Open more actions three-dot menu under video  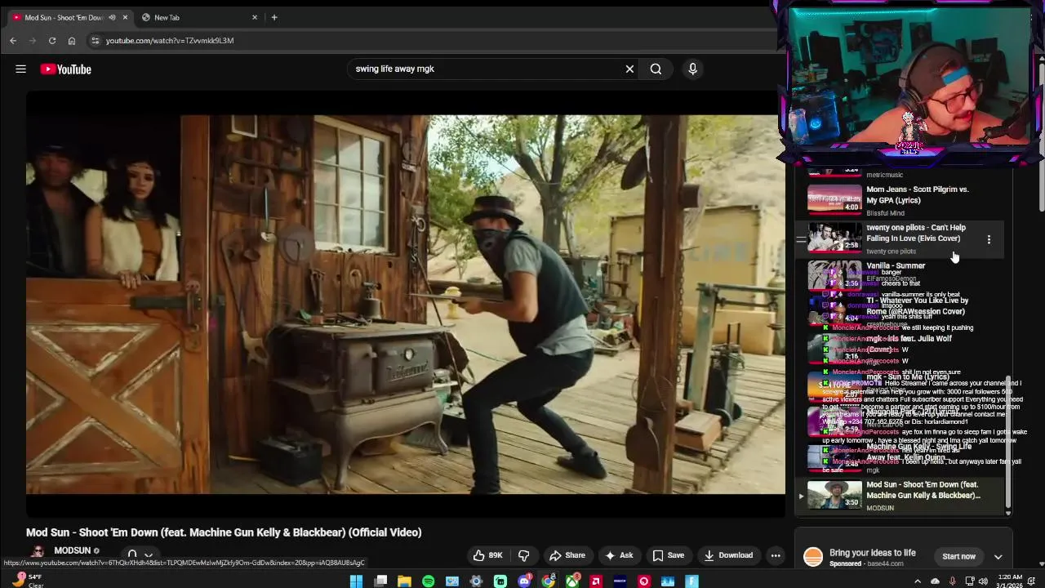(776, 555)
